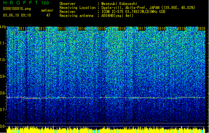Click the 0914 time marker
The height and width of the screenshot is (133, 209).
[x=82, y=29]
